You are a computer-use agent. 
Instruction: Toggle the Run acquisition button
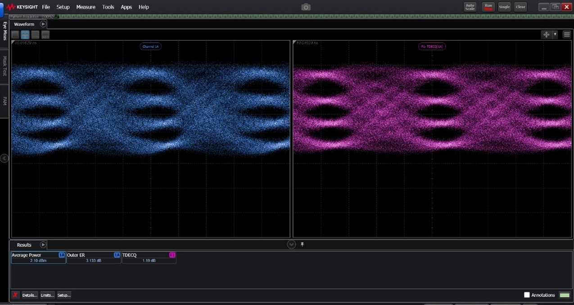pyautogui.click(x=488, y=7)
